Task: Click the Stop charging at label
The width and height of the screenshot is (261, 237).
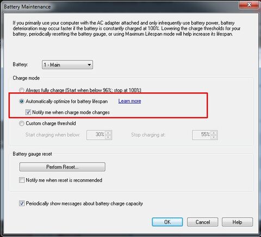Action: pos(148,135)
